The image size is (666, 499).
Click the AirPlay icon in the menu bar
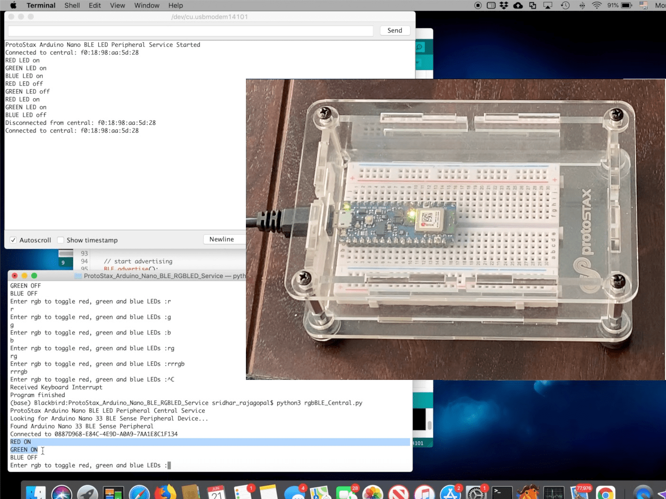click(548, 5)
